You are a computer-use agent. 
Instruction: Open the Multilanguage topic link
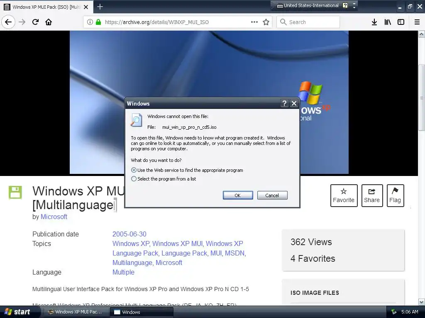(132, 263)
